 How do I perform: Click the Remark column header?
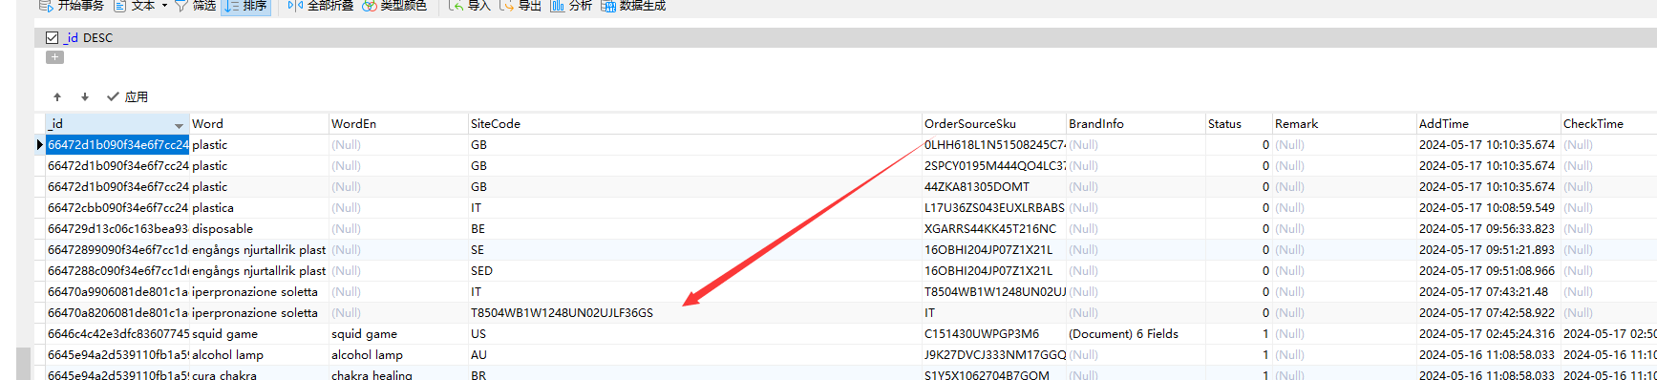click(x=1345, y=124)
